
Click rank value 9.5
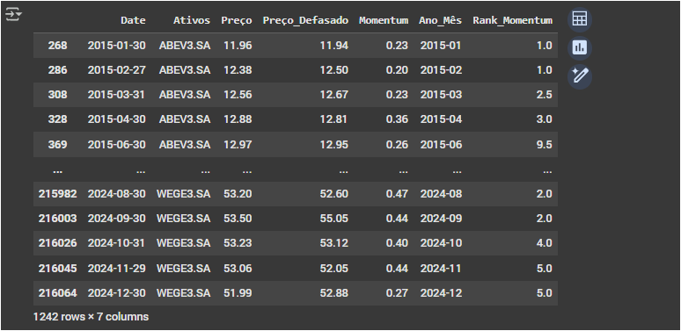click(545, 144)
